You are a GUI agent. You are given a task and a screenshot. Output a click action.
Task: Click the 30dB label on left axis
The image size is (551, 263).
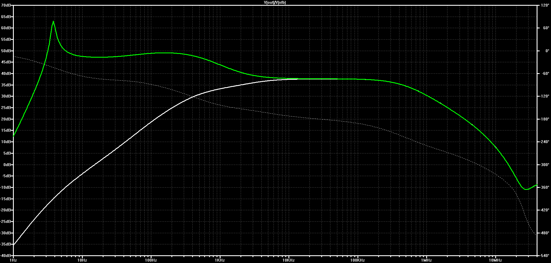[x=6, y=96]
